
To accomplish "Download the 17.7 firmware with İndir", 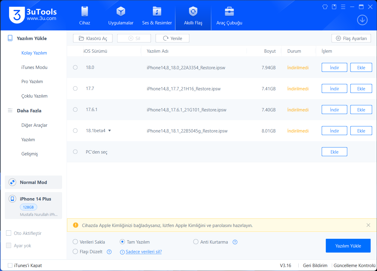I will [335, 89].
